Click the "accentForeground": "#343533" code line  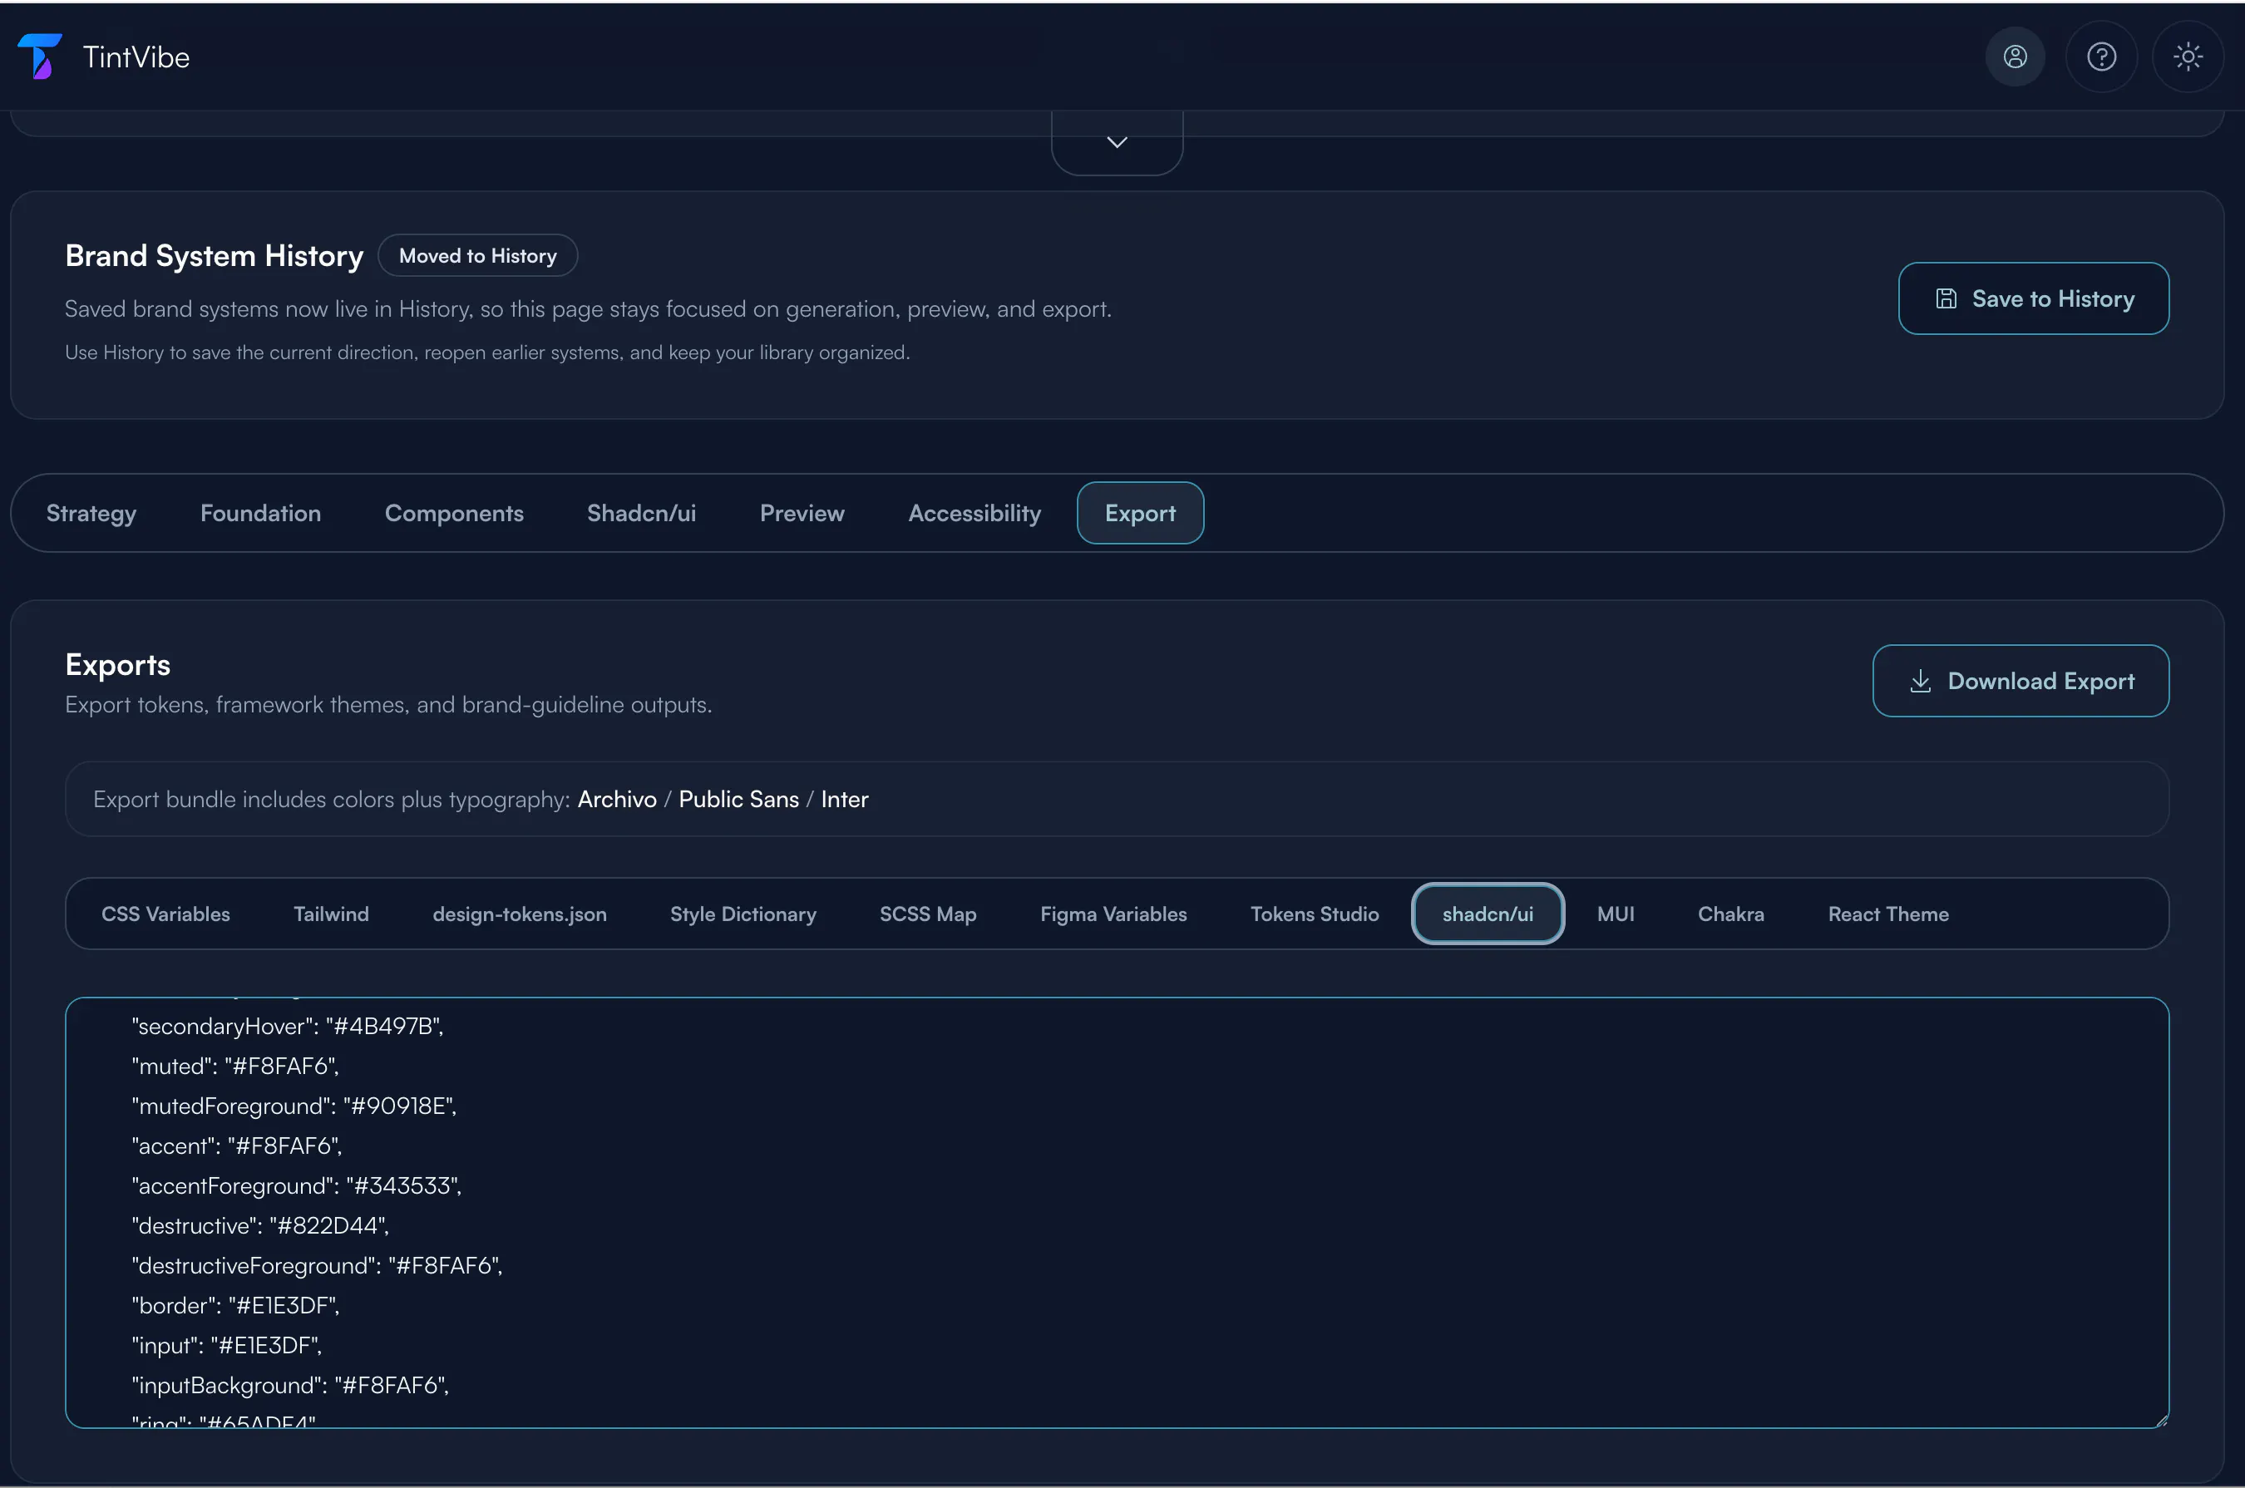[297, 1186]
